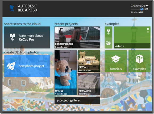Click the 3D box examples icon
The width and height of the screenshot is (154, 114).
click(x=139, y=59)
